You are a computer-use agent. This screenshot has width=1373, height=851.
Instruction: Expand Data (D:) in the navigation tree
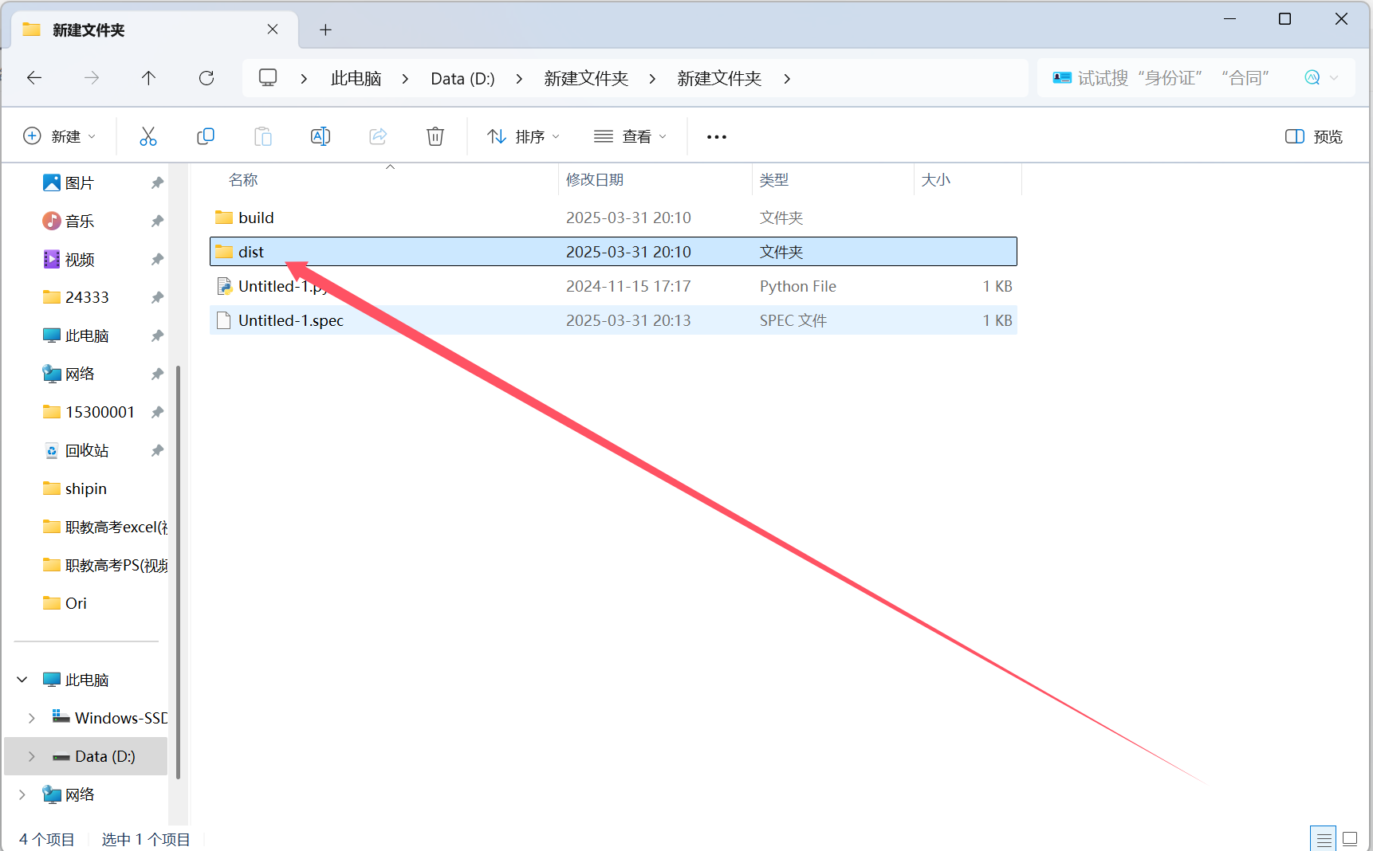pos(31,756)
